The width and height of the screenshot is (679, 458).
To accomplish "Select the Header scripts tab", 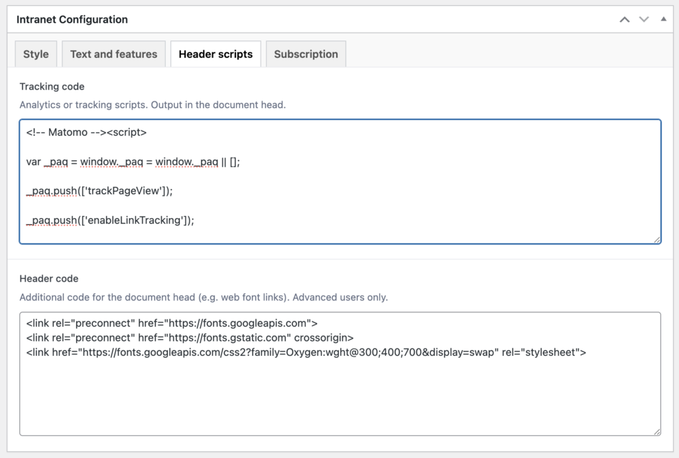I will [x=216, y=54].
